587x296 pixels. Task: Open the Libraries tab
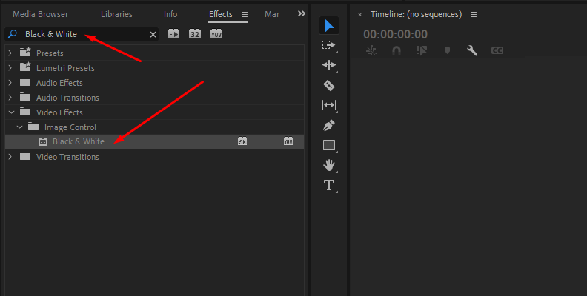pyautogui.click(x=116, y=14)
